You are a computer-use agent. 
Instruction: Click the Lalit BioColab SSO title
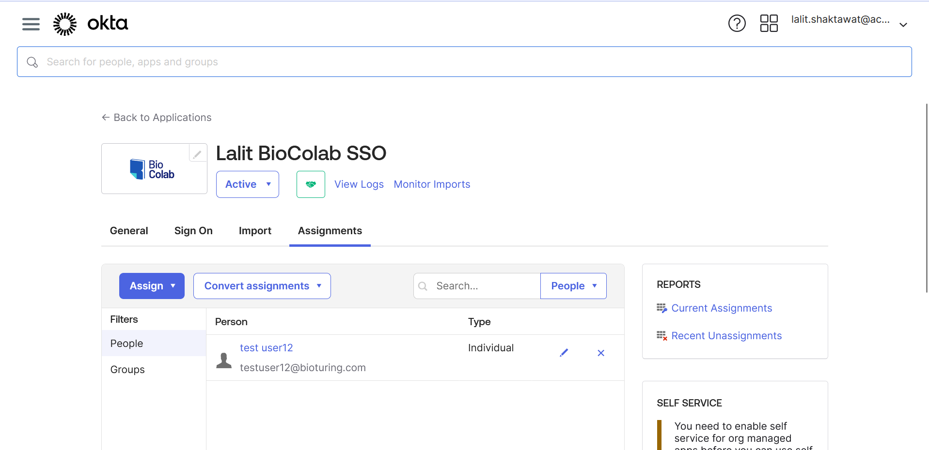point(301,153)
